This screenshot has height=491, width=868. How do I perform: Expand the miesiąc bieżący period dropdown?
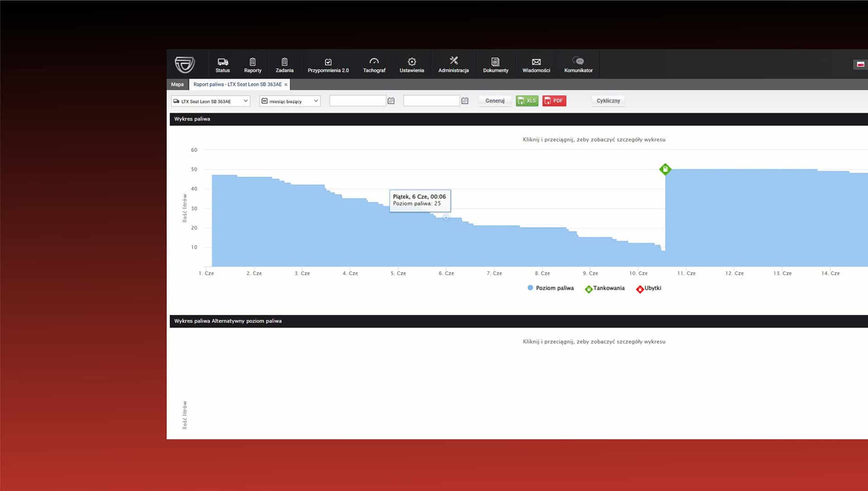290,101
